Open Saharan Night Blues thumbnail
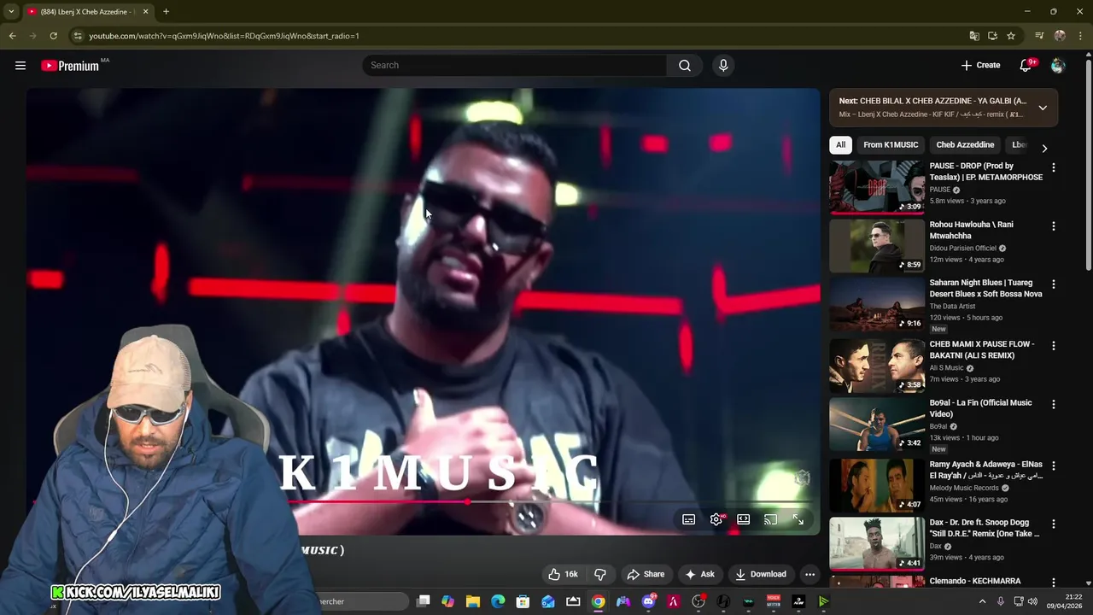The image size is (1093, 615). 877,304
